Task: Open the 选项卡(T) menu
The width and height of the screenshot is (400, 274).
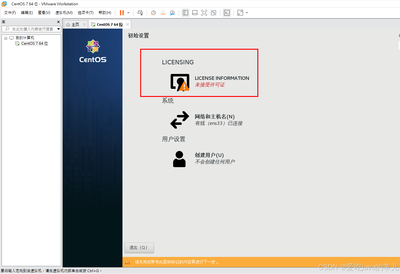Action: pos(85,13)
